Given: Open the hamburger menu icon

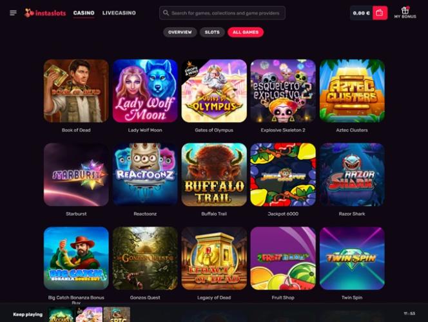Looking at the screenshot, I should (13, 13).
